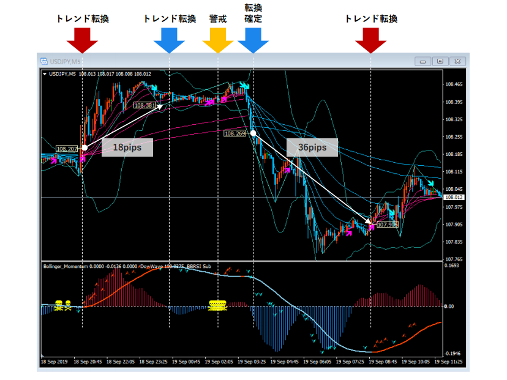Click the 18pips gray label
This screenshot has height=380, width=507.
tap(126, 147)
